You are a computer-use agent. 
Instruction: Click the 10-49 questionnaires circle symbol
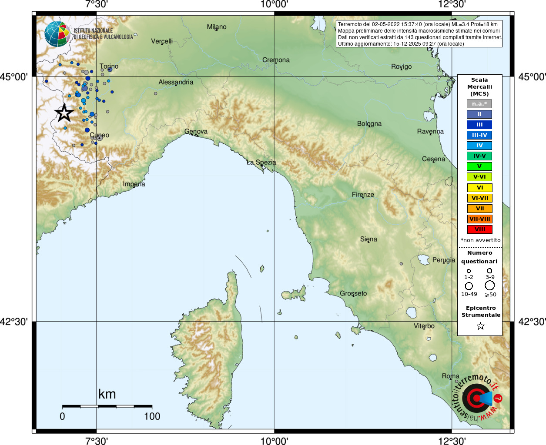[469, 286]
